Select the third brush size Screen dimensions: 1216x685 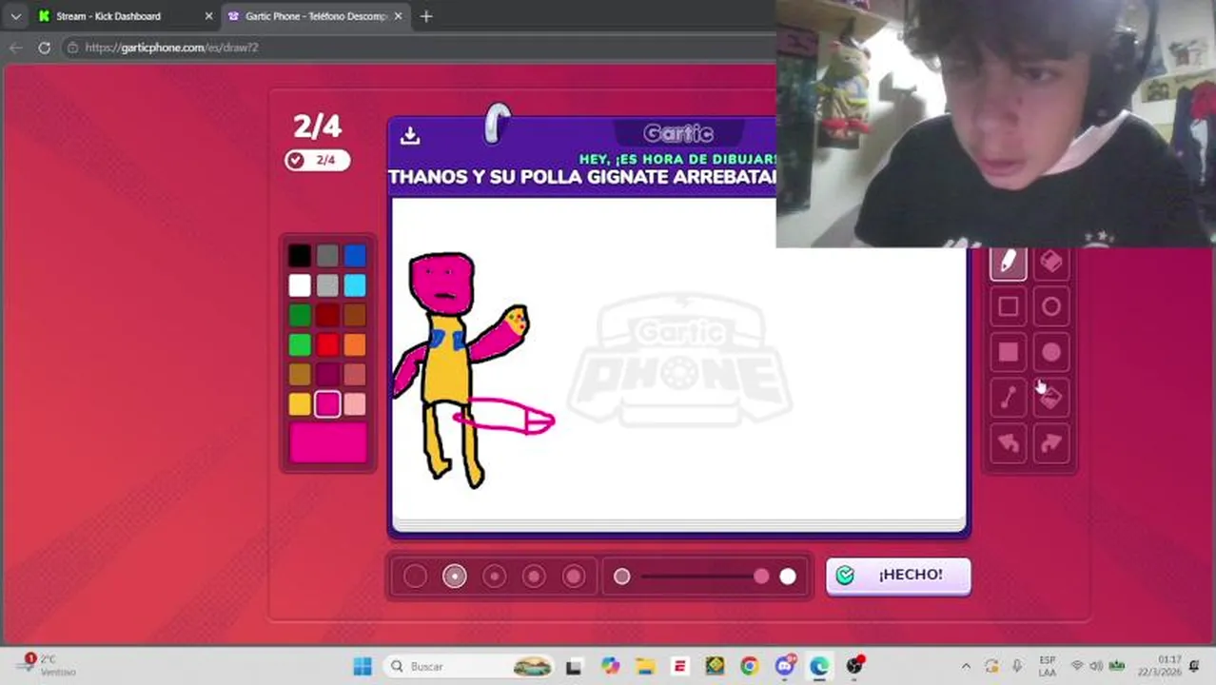(x=495, y=576)
